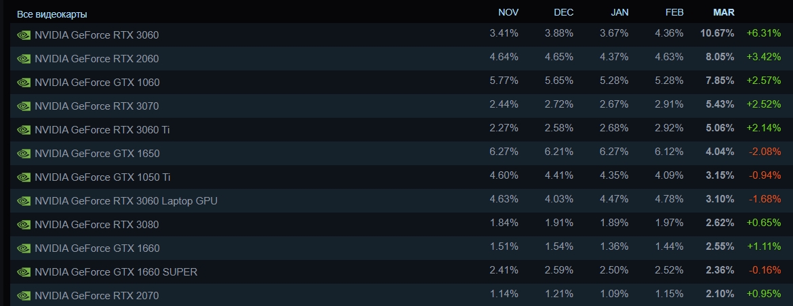Image resolution: width=793 pixels, height=306 pixels.
Task: Click NVIDIA logo icon beside RTX 3070
Action: (24, 106)
